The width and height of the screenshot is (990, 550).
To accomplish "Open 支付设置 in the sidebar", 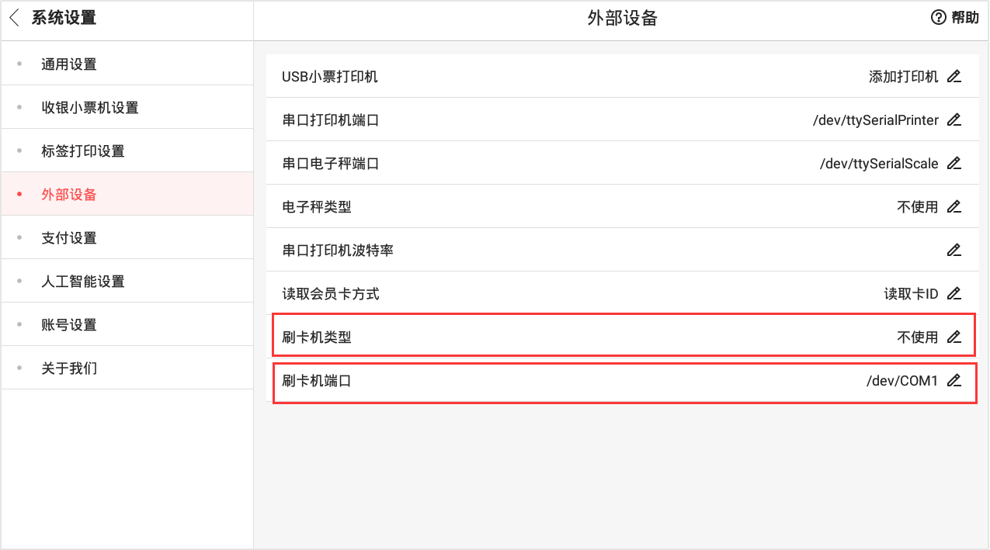I will click(x=69, y=238).
